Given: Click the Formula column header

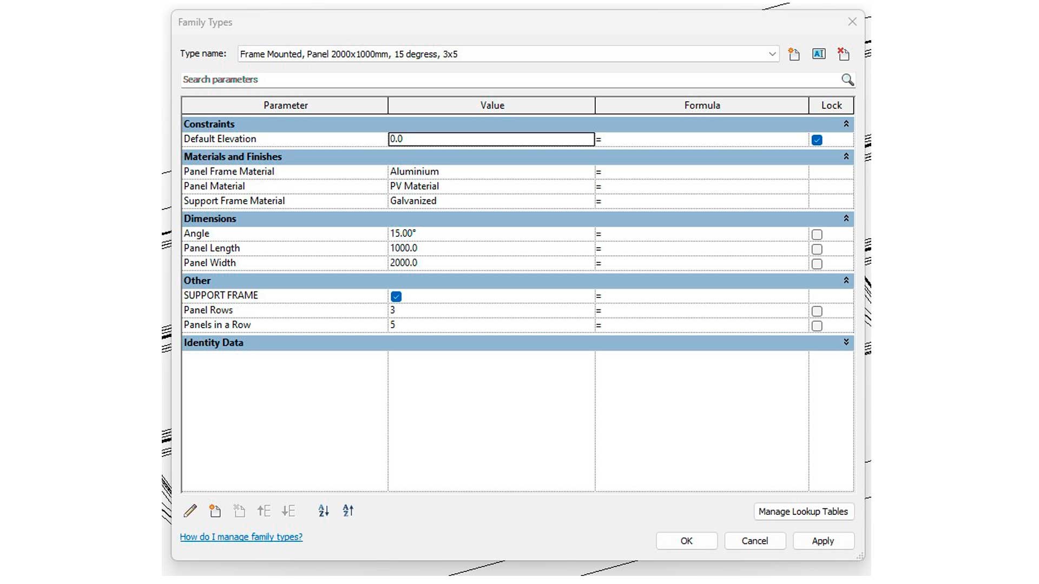Looking at the screenshot, I should point(702,105).
